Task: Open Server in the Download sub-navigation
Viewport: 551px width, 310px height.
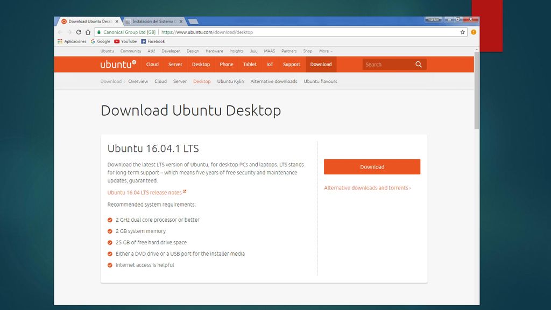Action: pos(180,81)
